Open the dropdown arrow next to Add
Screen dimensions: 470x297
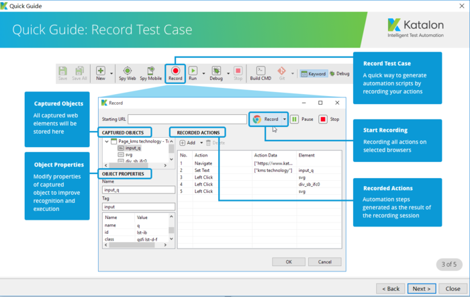coord(201,143)
